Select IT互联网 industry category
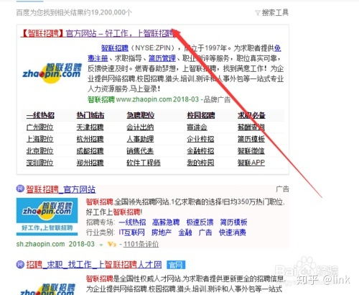The height and width of the screenshot is (295, 359). 132,232
